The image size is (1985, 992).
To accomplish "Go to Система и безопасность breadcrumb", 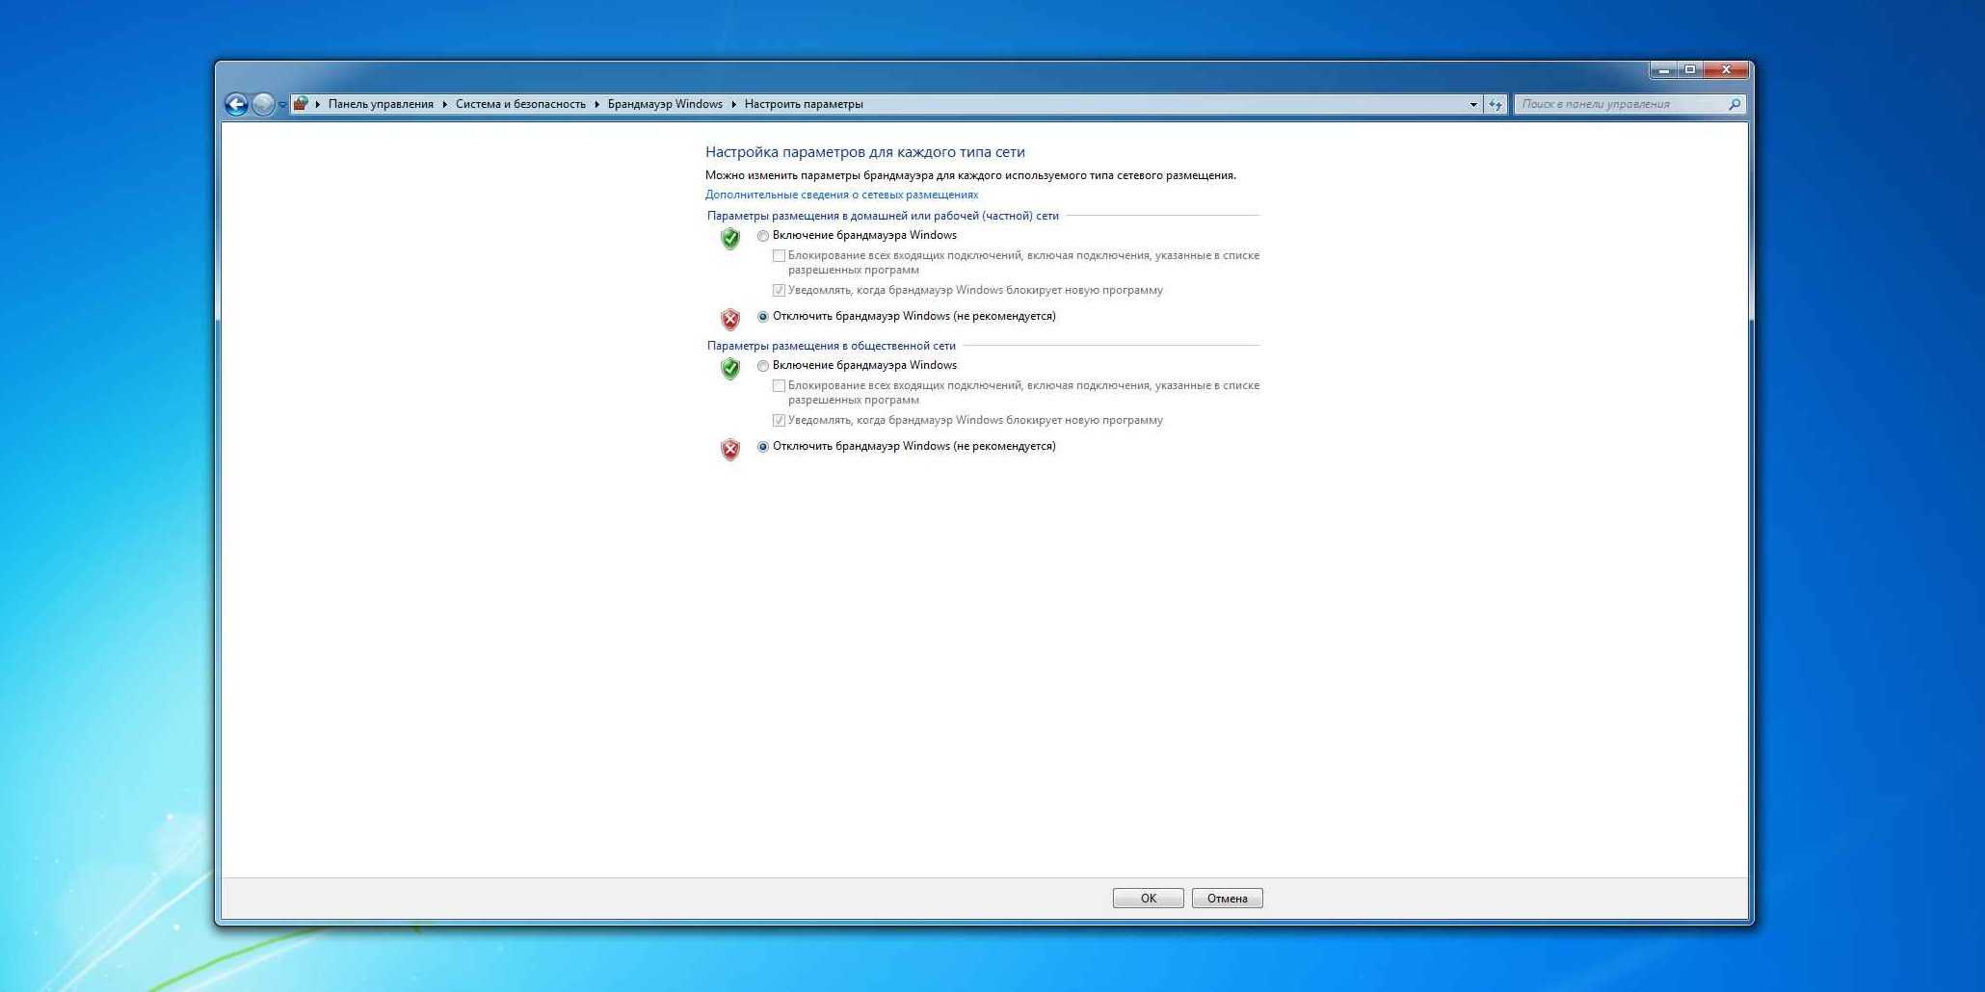I will [520, 104].
